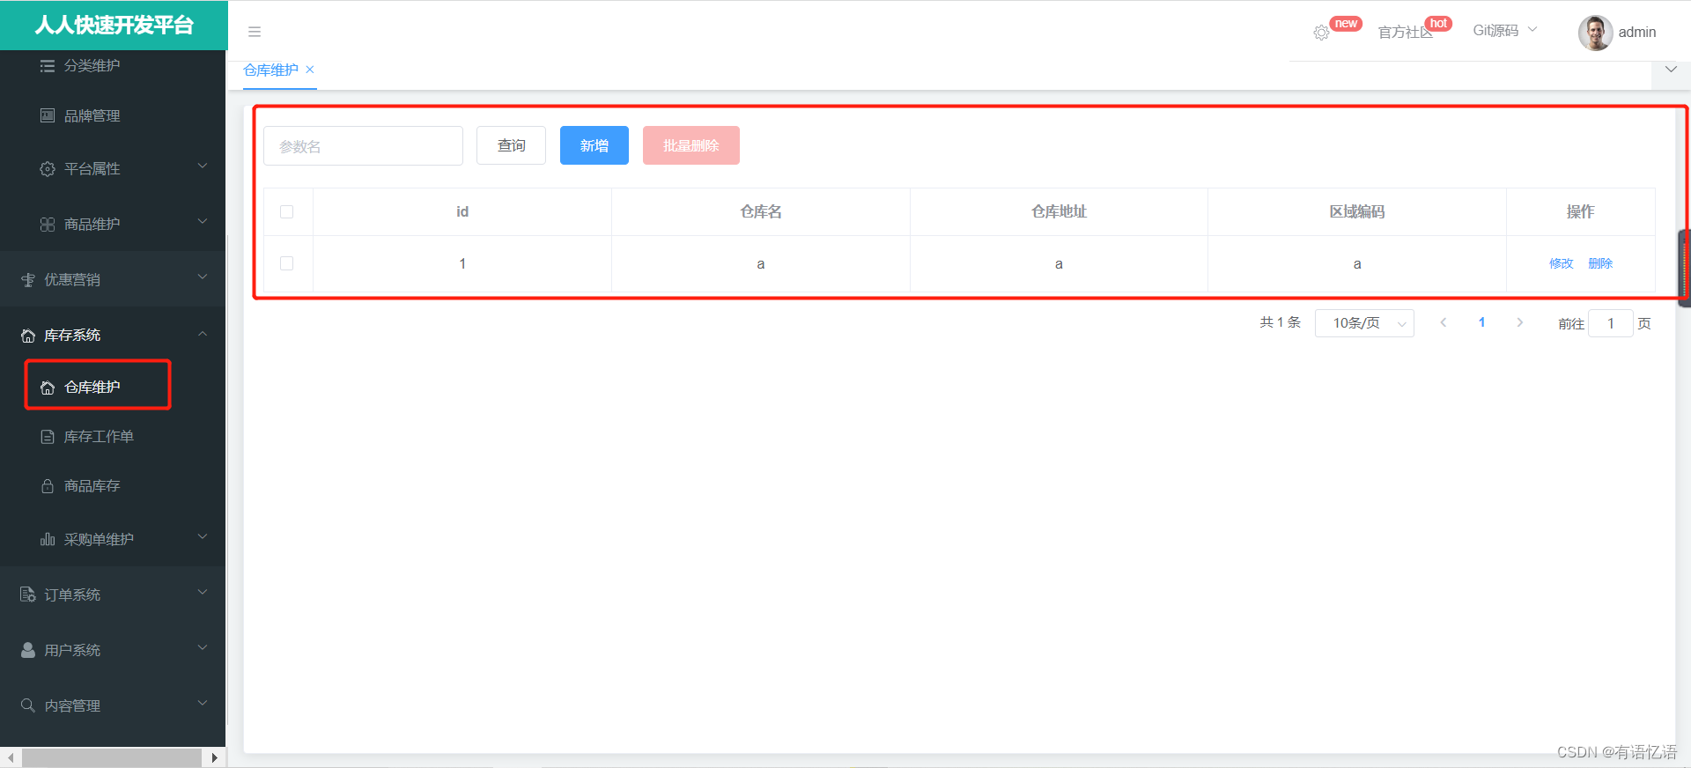Click the icon beside 订单系统
Viewport: 1691px width, 768px height.
(x=28, y=595)
